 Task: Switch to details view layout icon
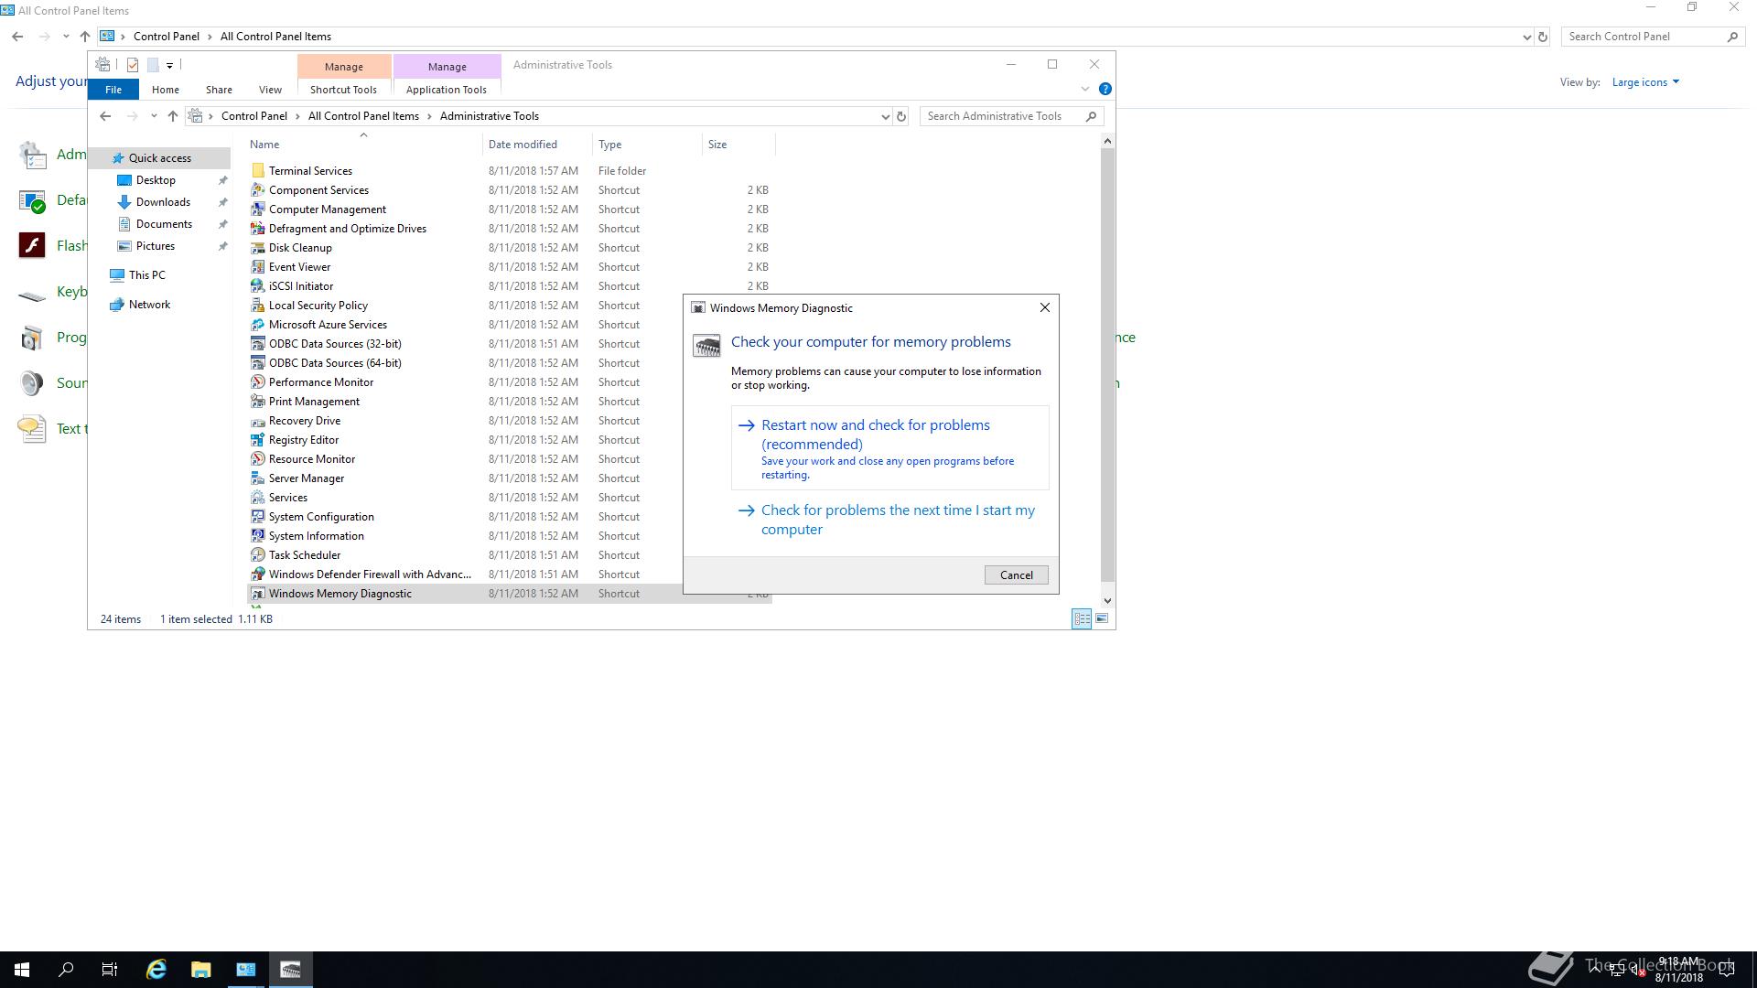pos(1082,619)
